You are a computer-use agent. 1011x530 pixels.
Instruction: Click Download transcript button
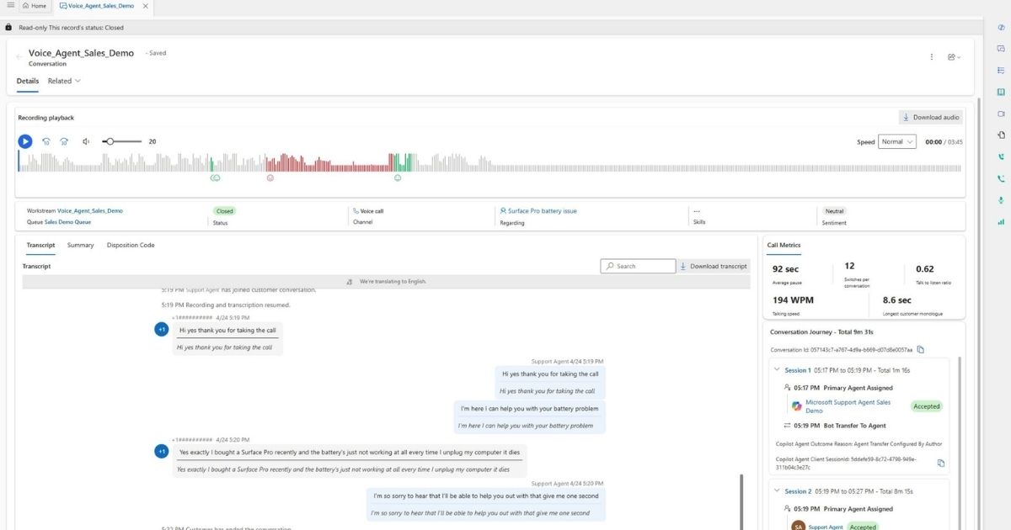click(x=714, y=266)
